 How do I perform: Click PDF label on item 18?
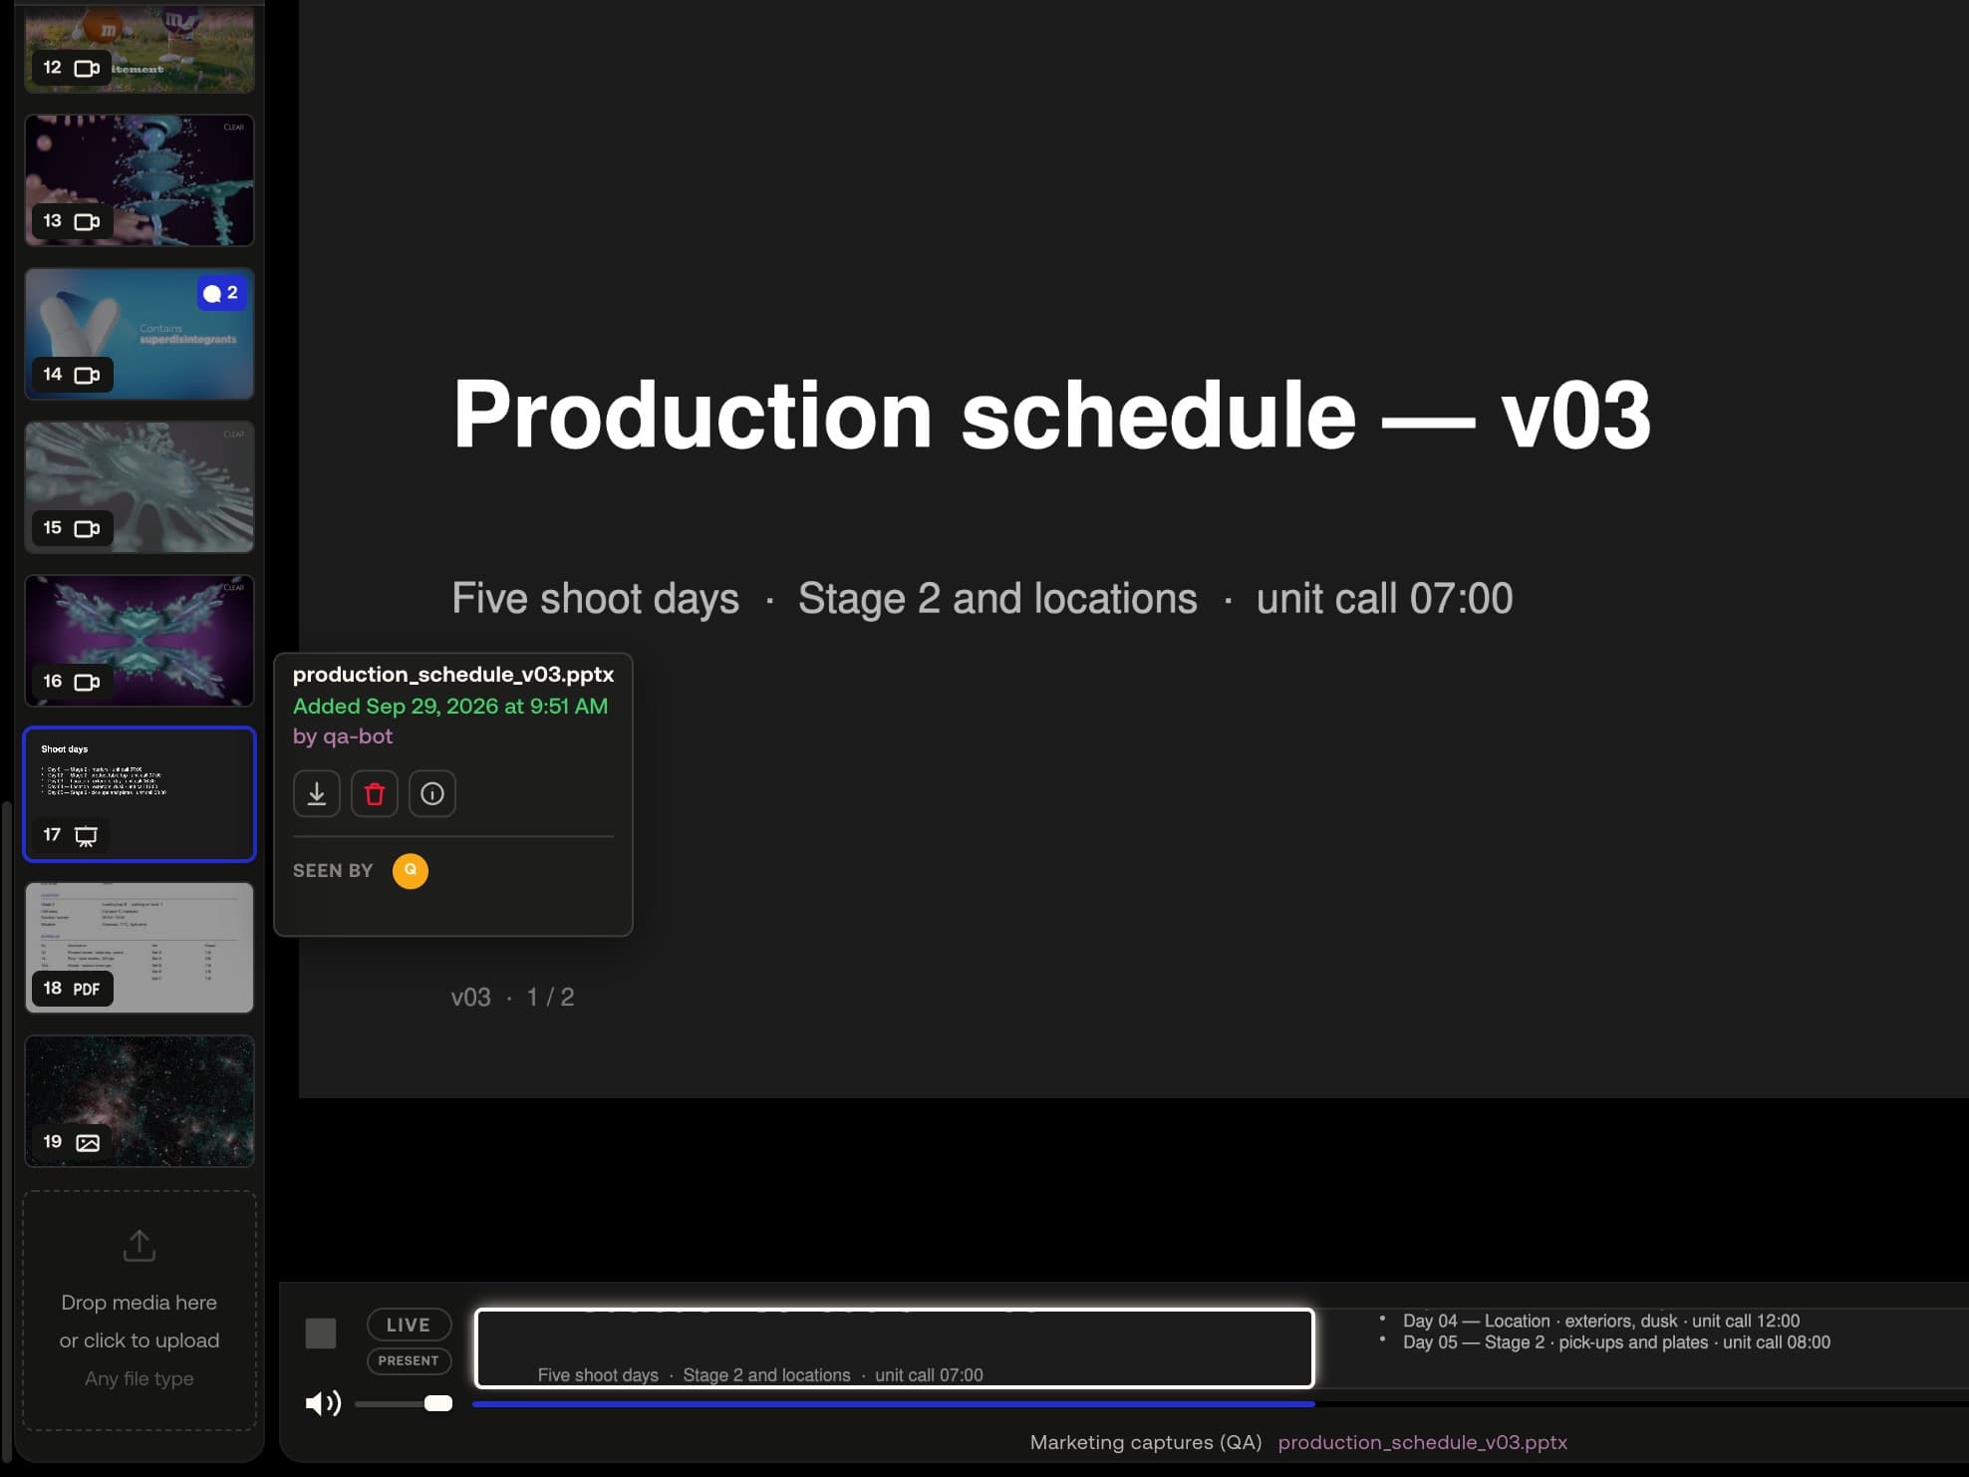pyautogui.click(x=87, y=989)
